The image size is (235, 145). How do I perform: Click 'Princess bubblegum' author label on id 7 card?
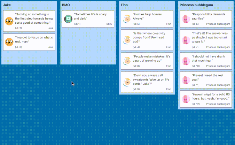[218, 47]
